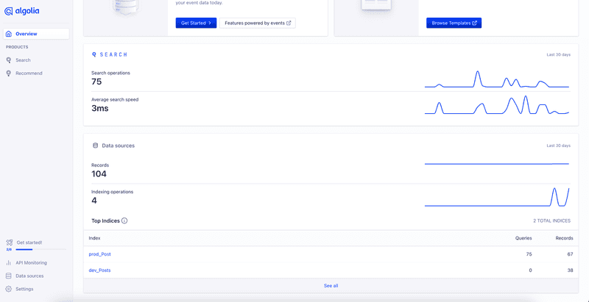The width and height of the screenshot is (589, 302).
Task: Click the Recommend bulb icon
Action: (9, 73)
